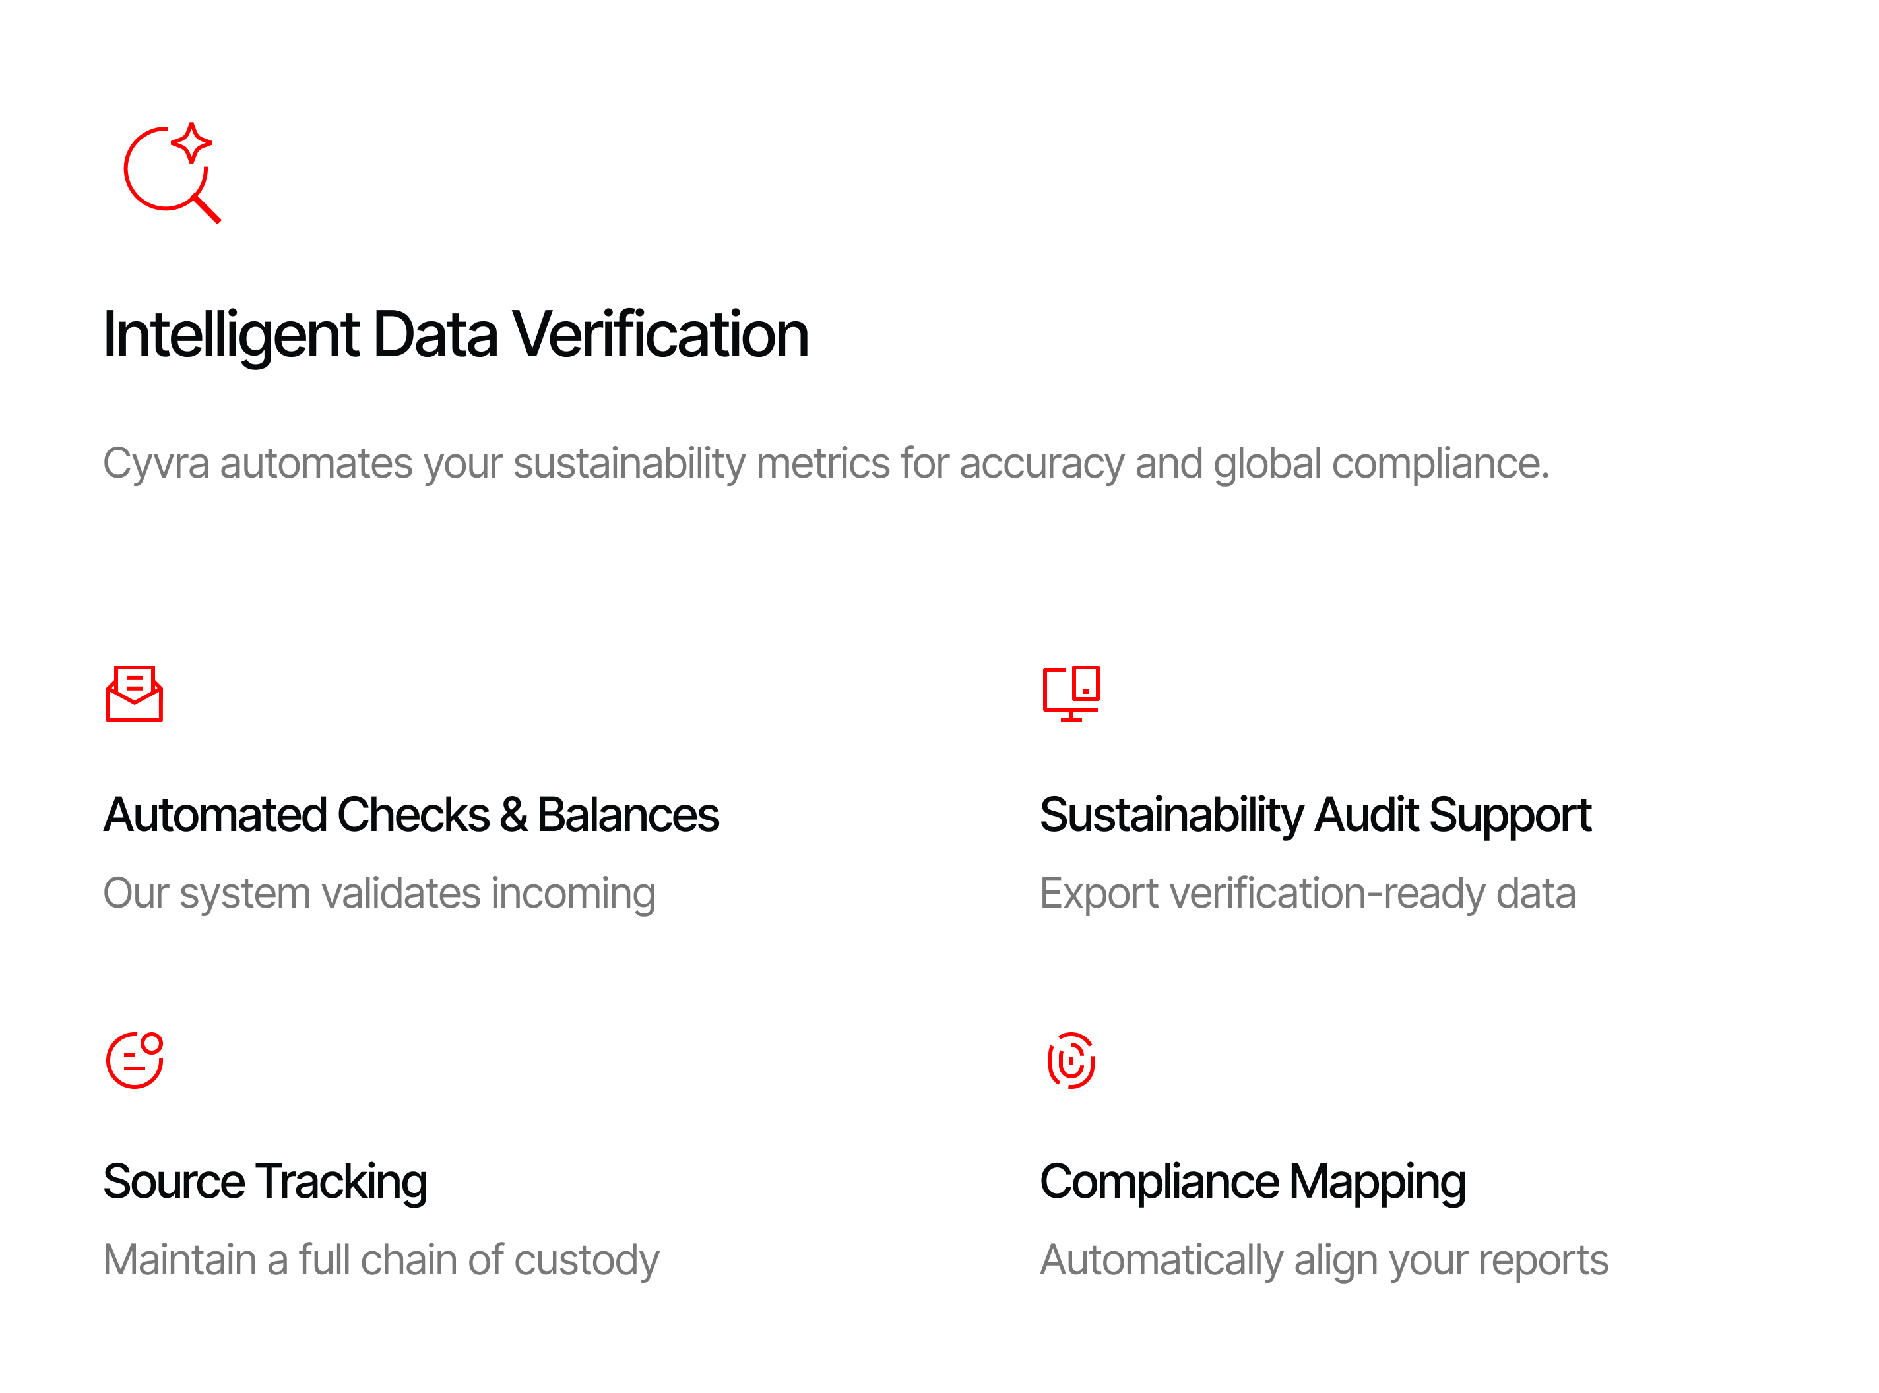
Task: Click the "Our system validates incoming" description
Action: [379, 894]
